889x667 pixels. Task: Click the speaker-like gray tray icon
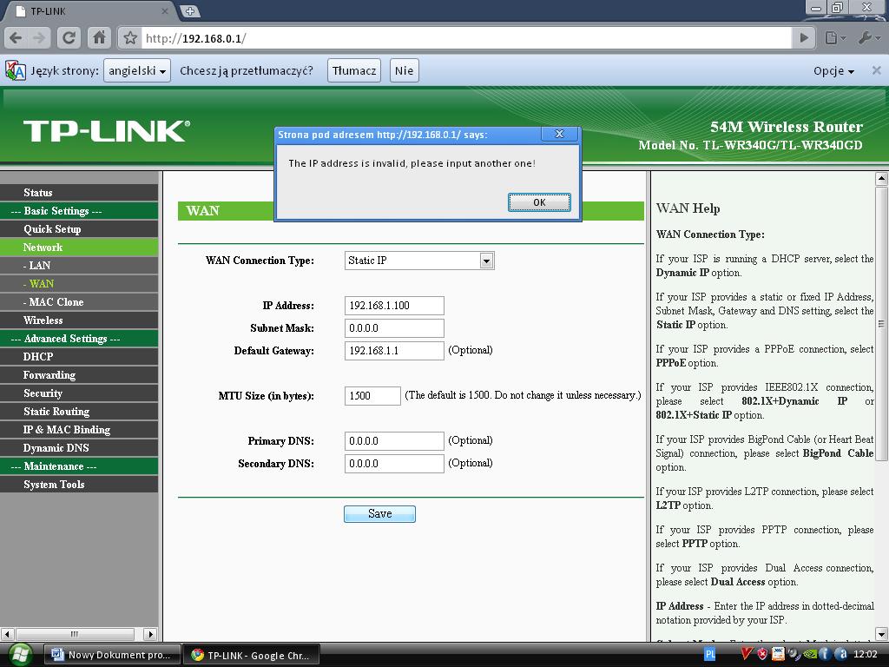click(794, 655)
